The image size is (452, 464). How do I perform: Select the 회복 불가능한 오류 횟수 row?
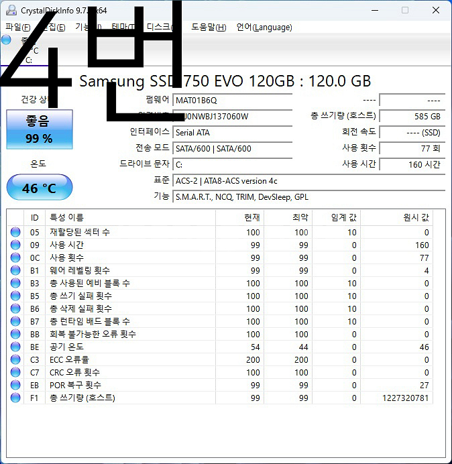[220, 334]
